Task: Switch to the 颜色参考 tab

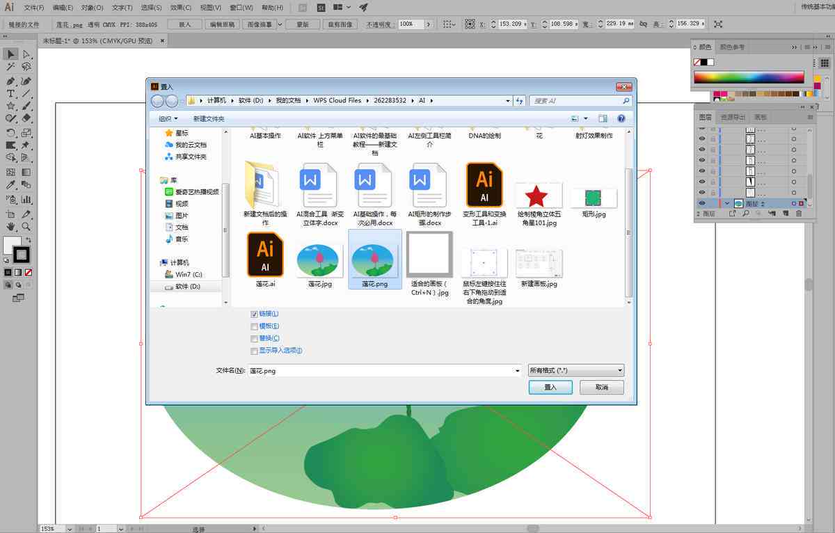Action: coord(732,47)
